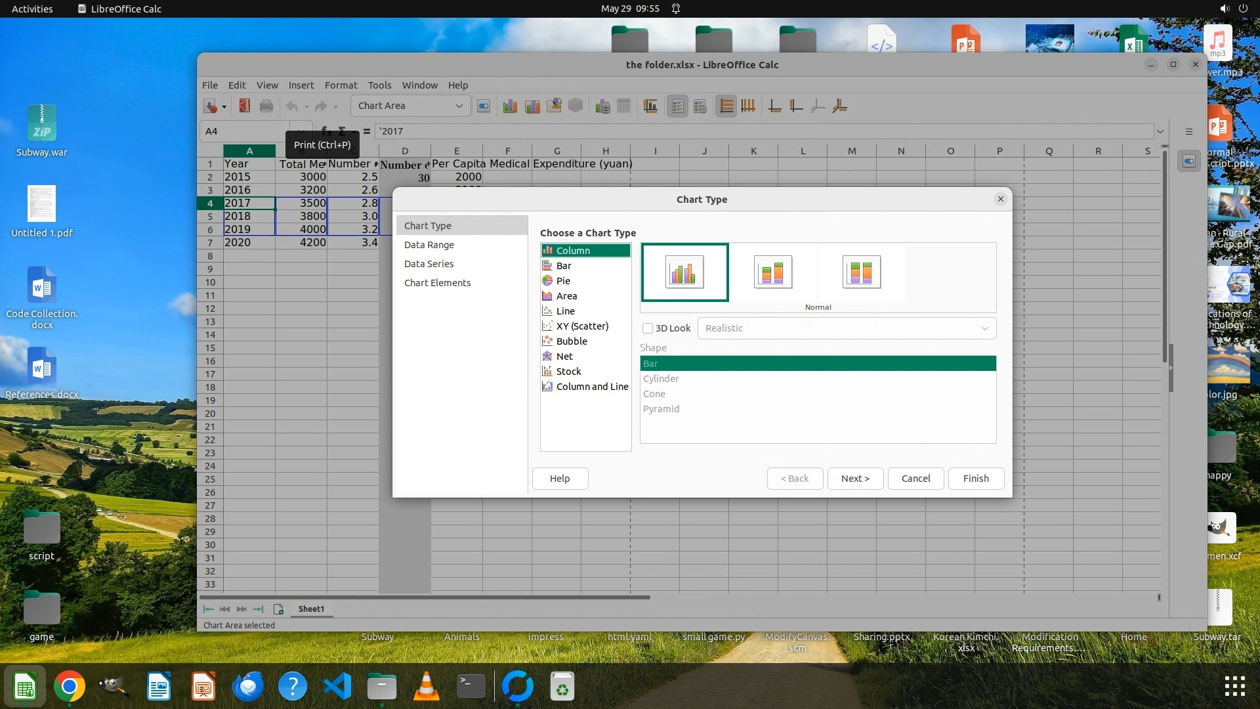Choose the Stock chart type

[x=568, y=372]
